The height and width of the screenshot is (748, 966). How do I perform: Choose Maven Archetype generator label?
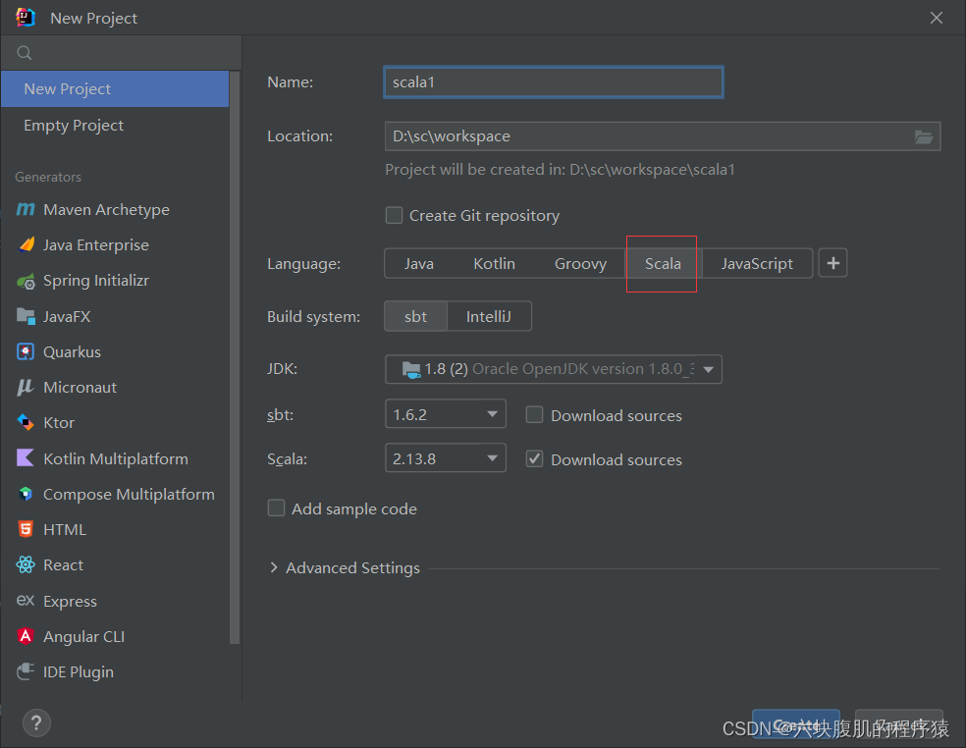pos(106,210)
